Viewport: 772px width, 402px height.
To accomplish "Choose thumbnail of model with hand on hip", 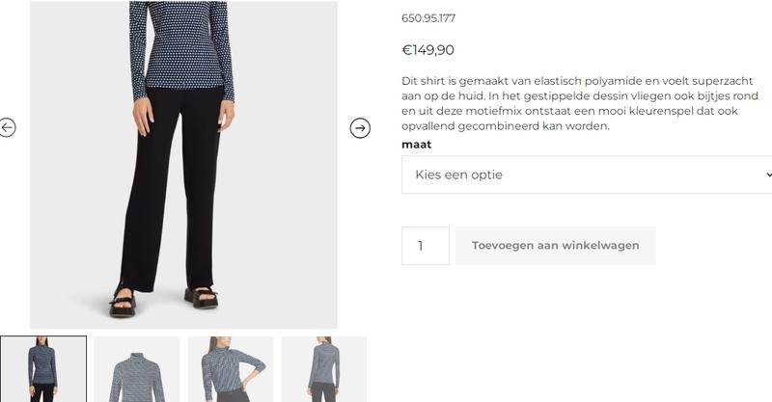I will pyautogui.click(x=231, y=369).
